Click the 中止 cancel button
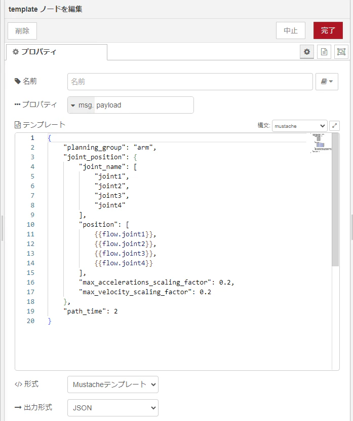The image size is (353, 421). coord(291,30)
